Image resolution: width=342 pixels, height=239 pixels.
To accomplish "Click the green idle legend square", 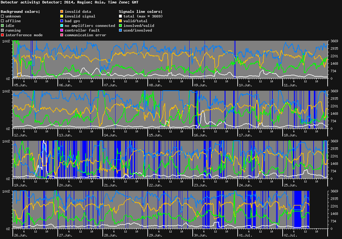I will [x=2, y=26].
